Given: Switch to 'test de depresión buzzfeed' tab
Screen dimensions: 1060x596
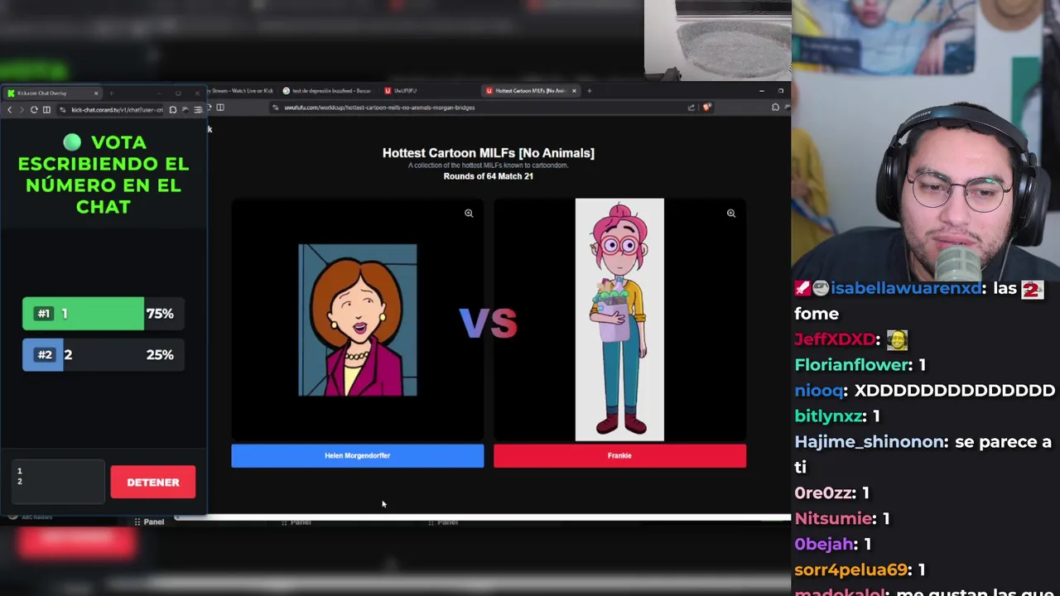Looking at the screenshot, I should (328, 90).
